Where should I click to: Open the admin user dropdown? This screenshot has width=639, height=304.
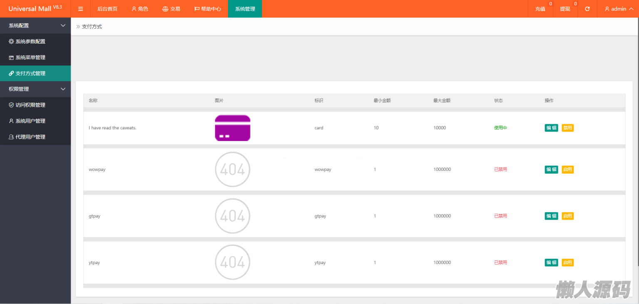(619, 9)
